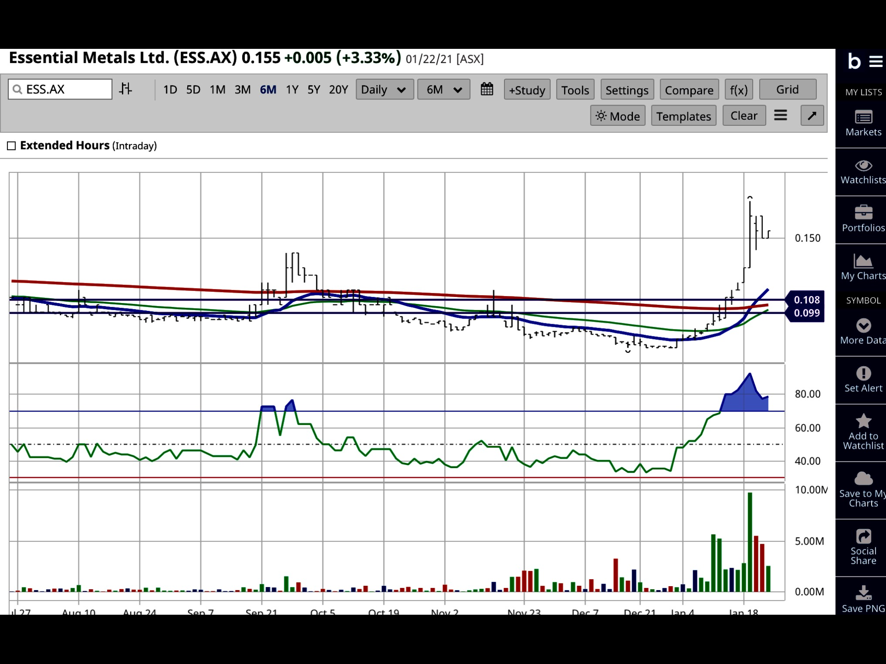
Task: Click the chart type bar icon
Action: (126, 89)
